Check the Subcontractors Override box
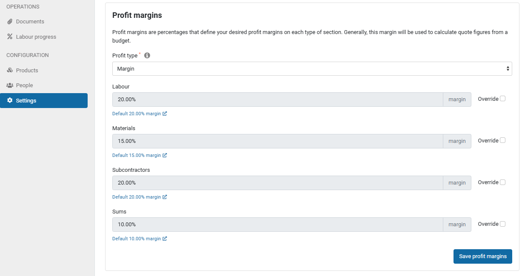 pyautogui.click(x=502, y=182)
